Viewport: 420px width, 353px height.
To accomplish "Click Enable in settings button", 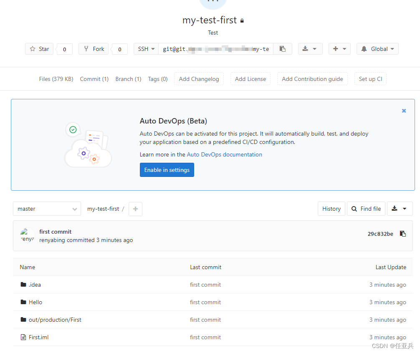I will pos(167,170).
